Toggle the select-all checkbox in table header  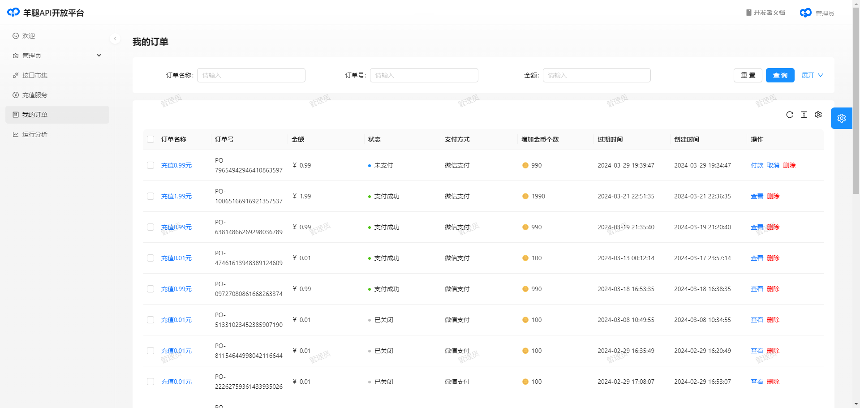(x=150, y=139)
